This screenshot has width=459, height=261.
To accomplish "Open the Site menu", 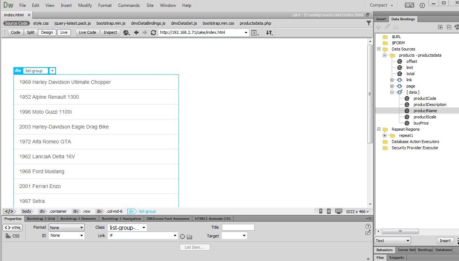I will click(150, 5).
